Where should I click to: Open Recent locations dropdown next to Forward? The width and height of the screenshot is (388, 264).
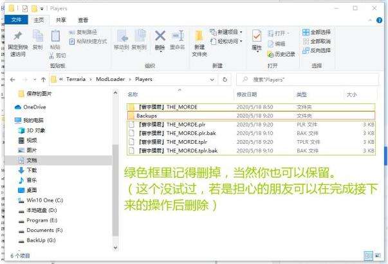tap(35, 80)
